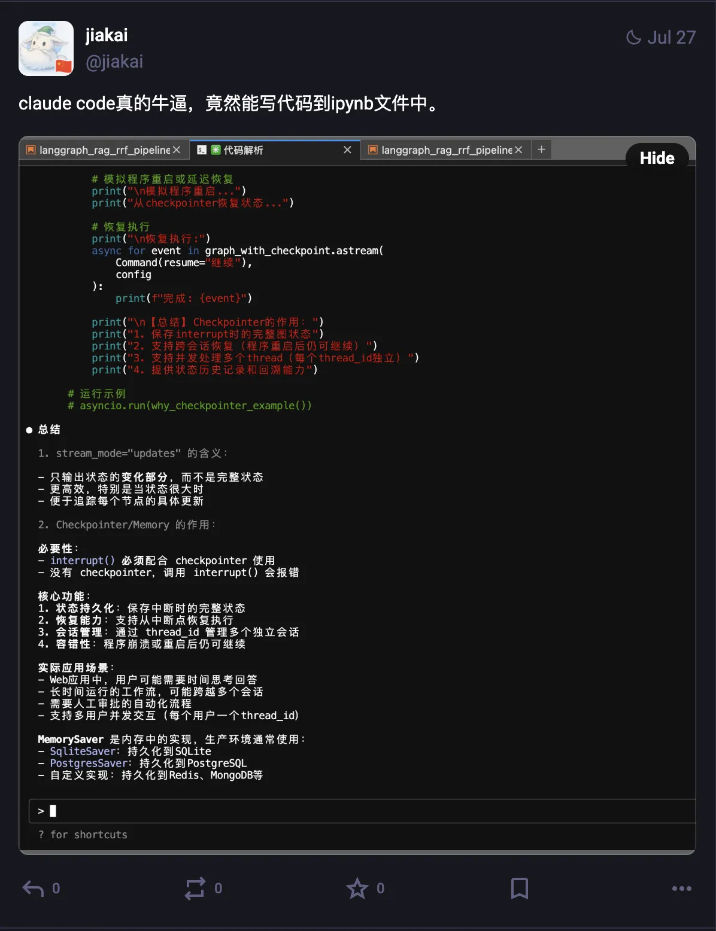Reply to the post
The width and height of the screenshot is (716, 931).
(34, 889)
